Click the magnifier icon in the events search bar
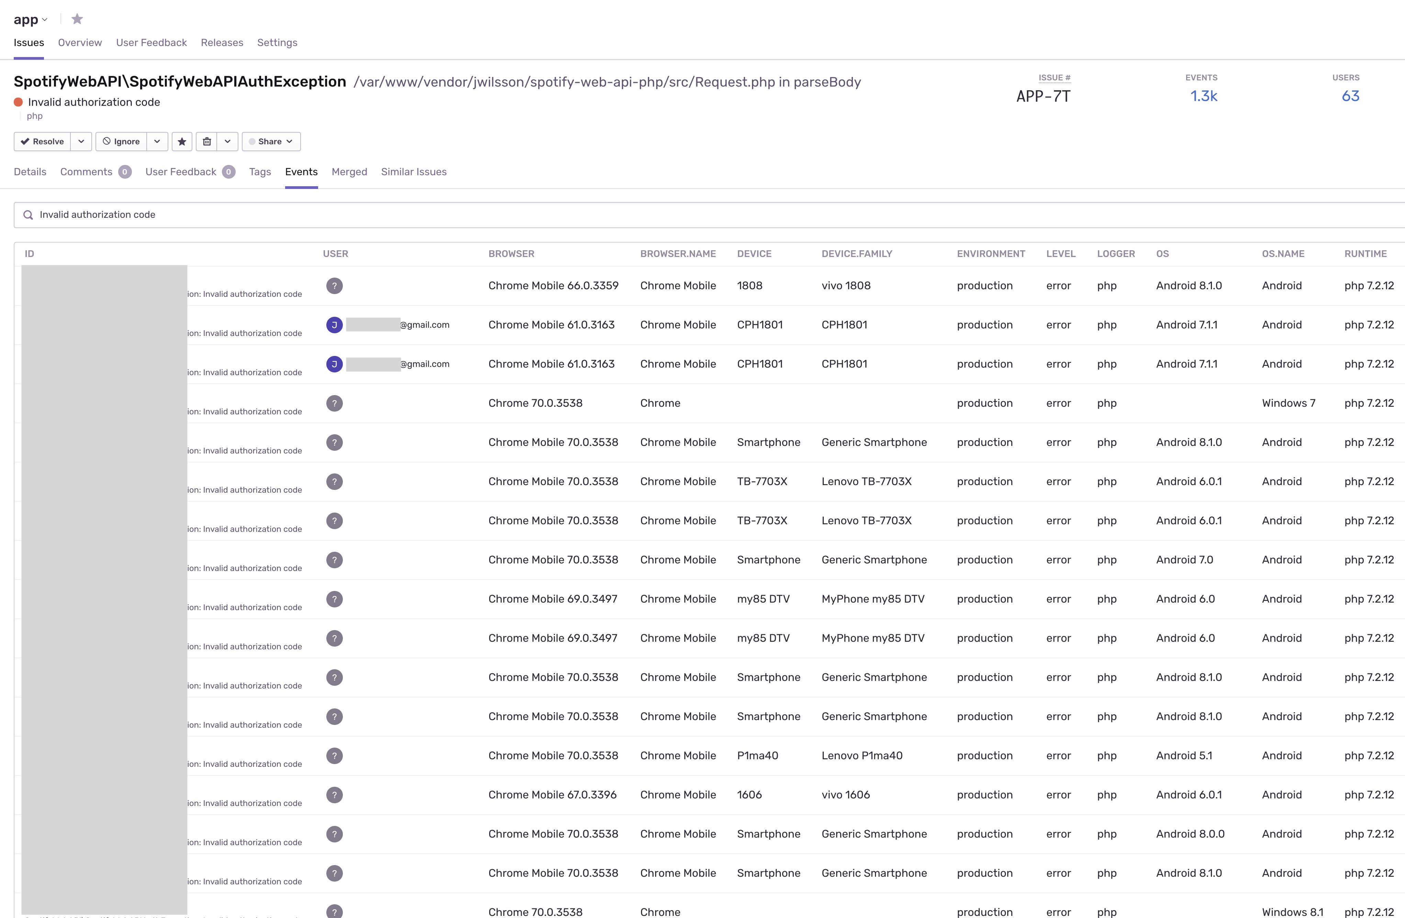1405x918 pixels. click(28, 215)
